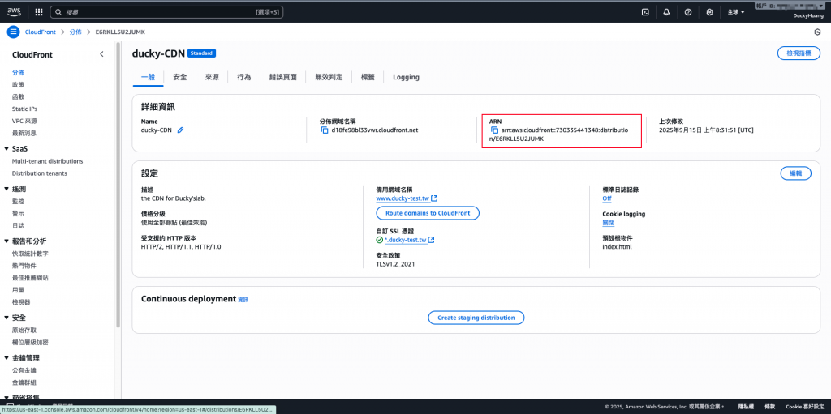Open the DuckyHuang account menu
Image resolution: width=831 pixels, height=414 pixels.
point(807,15)
